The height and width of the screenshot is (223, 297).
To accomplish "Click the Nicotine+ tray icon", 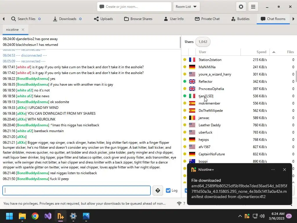I will click(247, 216).
